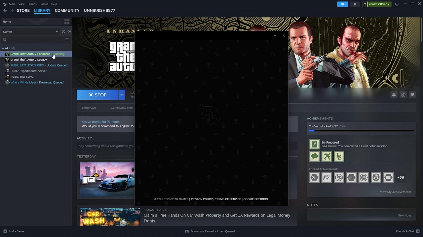Go to the LIBRARY tab
This screenshot has height=237, width=423.
pos(42,11)
